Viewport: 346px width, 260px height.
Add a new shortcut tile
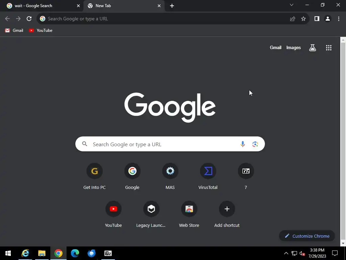pos(227,214)
